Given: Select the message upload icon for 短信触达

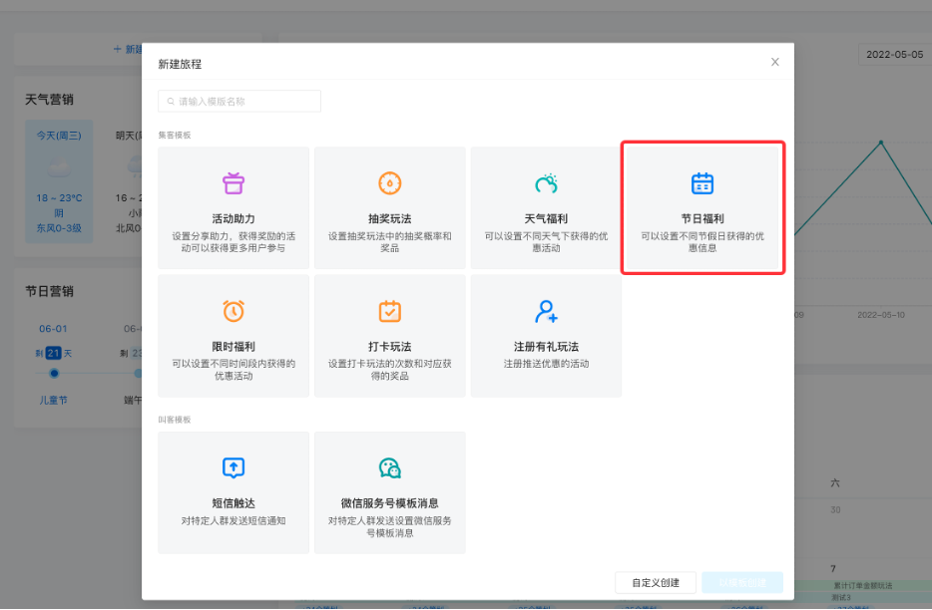Looking at the screenshot, I should (x=233, y=467).
